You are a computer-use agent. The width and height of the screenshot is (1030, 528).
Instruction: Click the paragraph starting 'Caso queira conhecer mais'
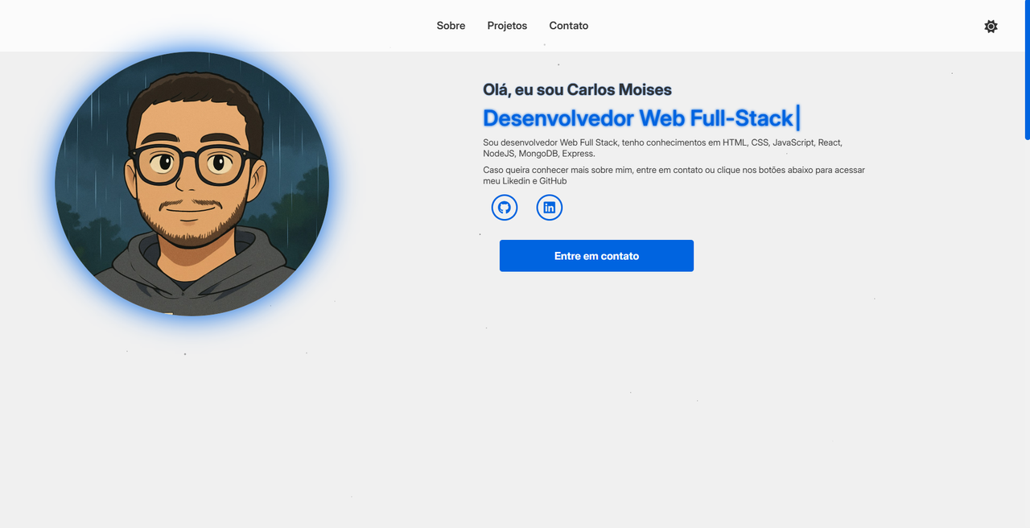point(674,175)
